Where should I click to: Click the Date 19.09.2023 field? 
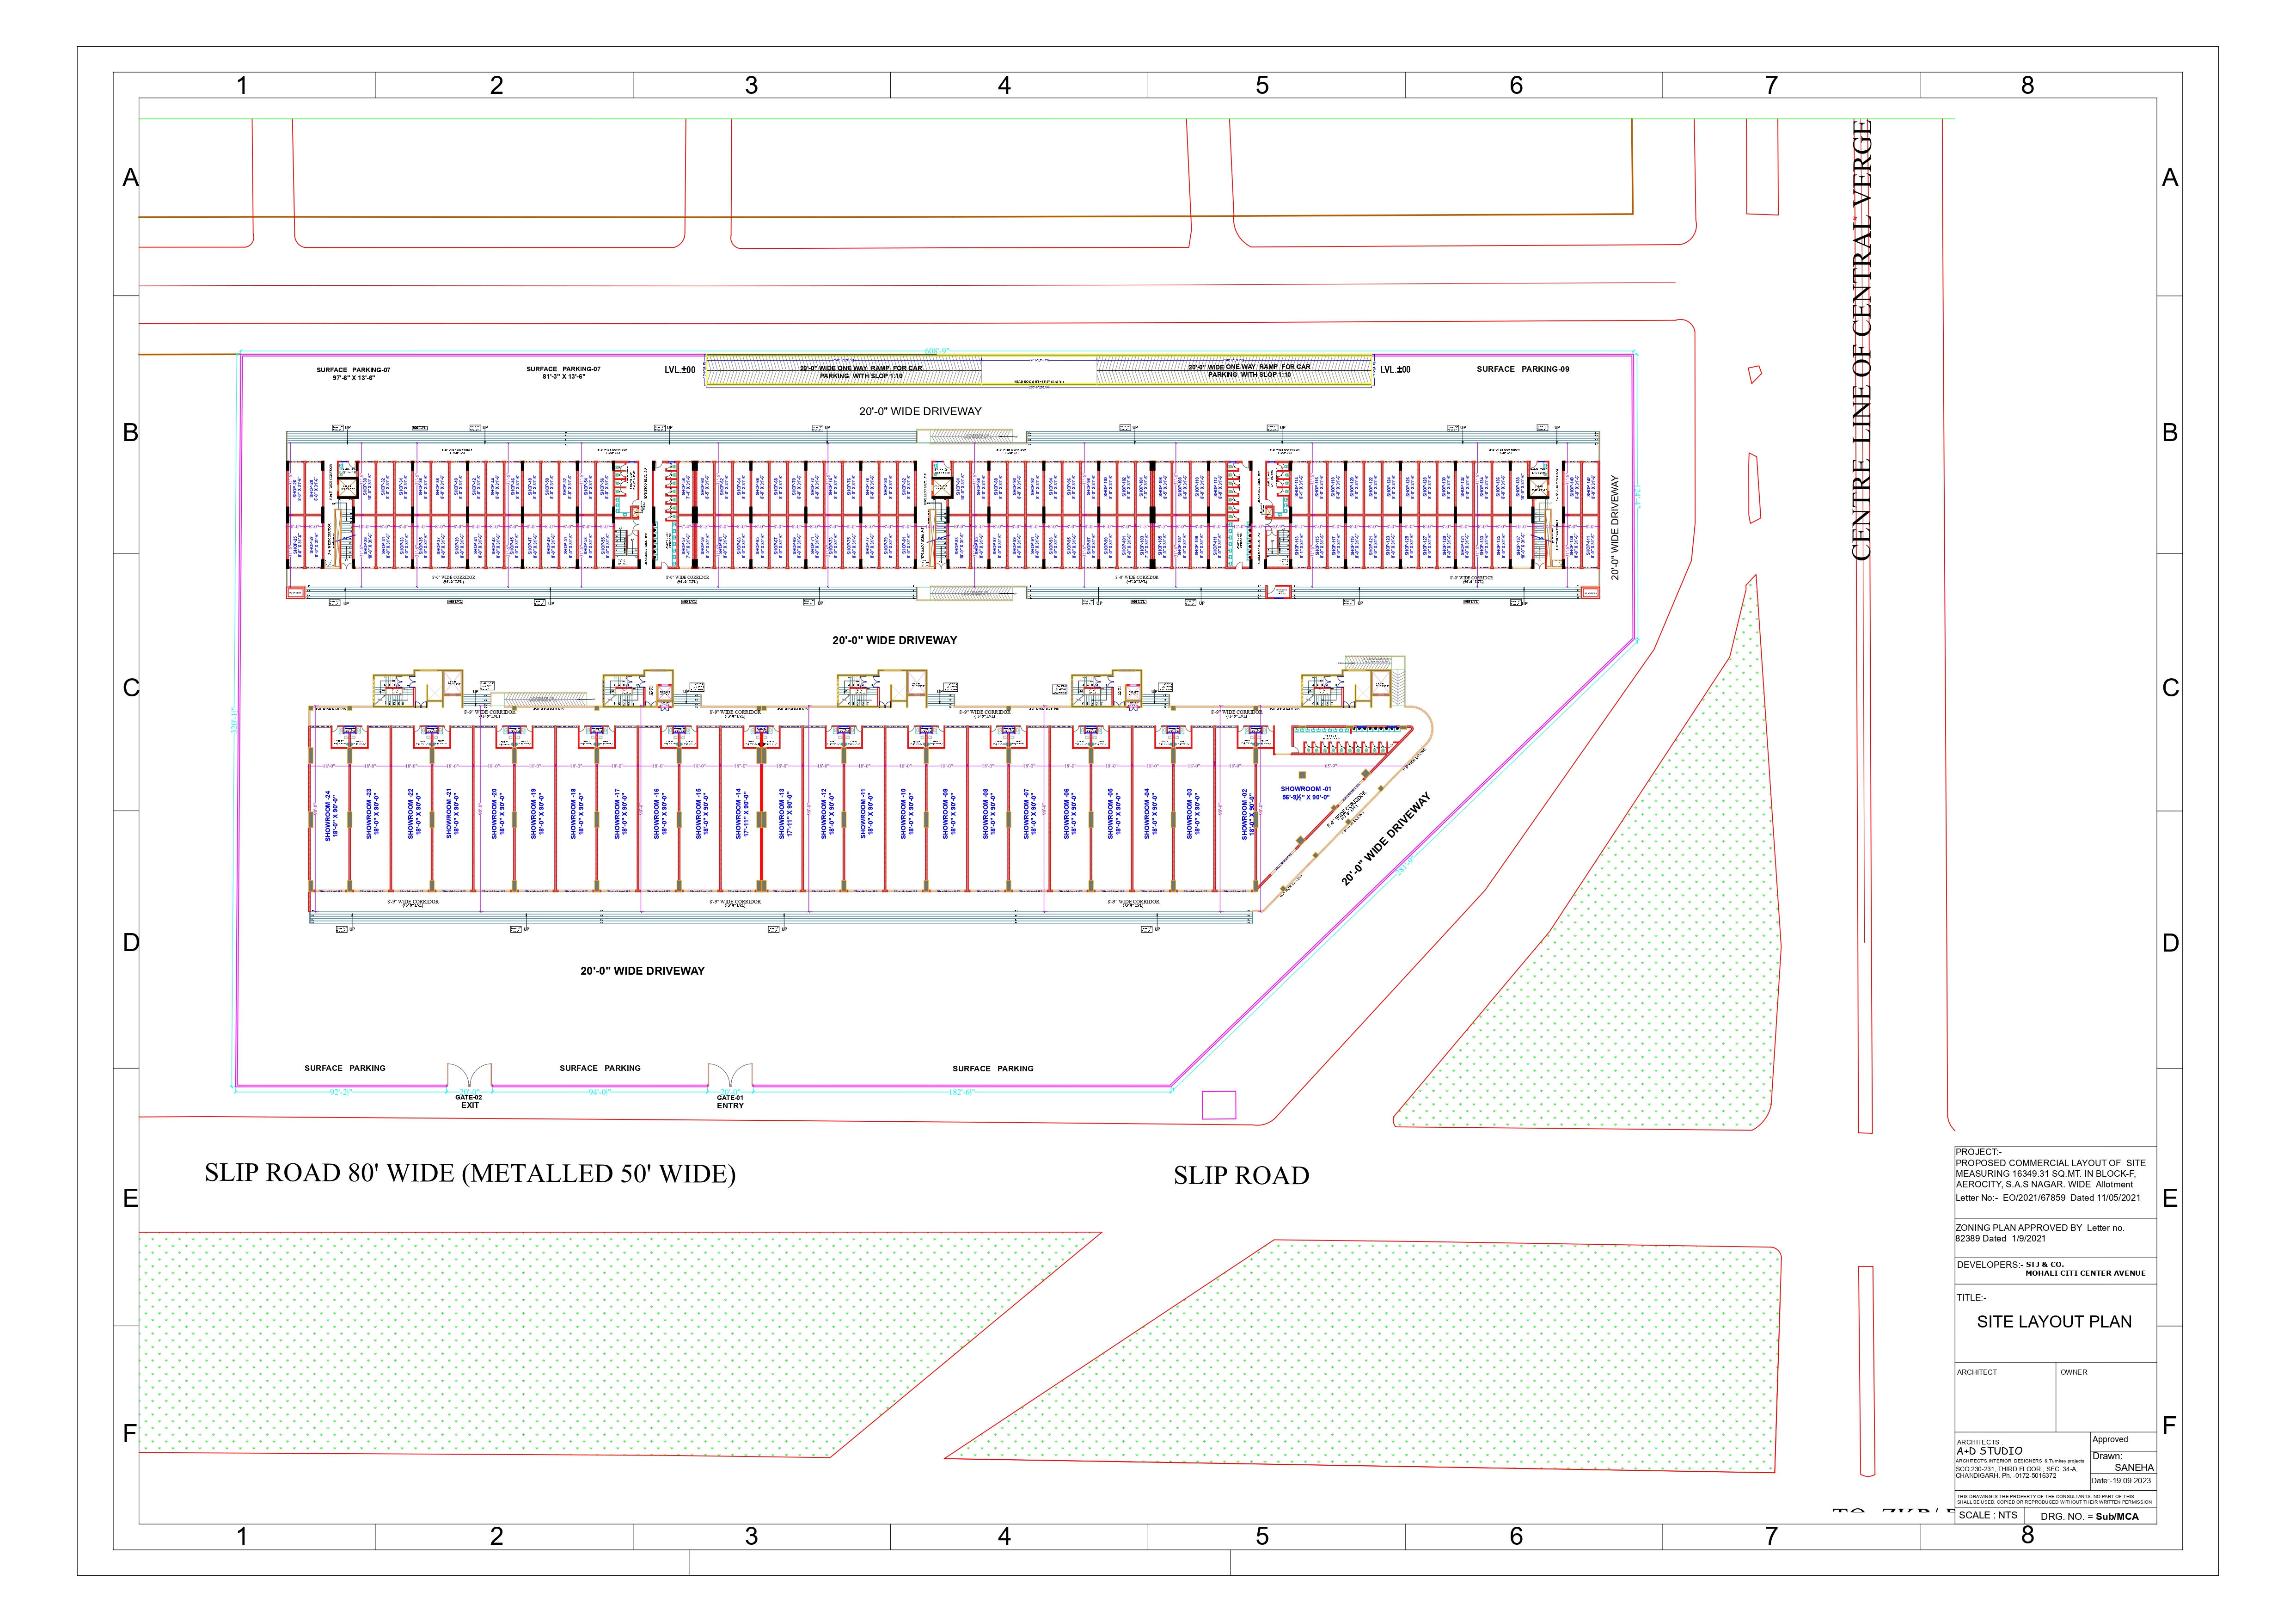coord(2121,1481)
